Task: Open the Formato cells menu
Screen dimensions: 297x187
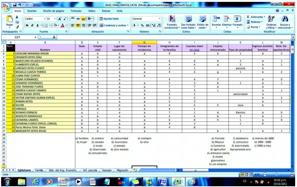Action: (x=237, y=21)
